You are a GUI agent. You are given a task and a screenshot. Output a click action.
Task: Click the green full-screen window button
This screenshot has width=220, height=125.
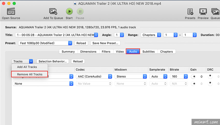(x=14, y=4)
